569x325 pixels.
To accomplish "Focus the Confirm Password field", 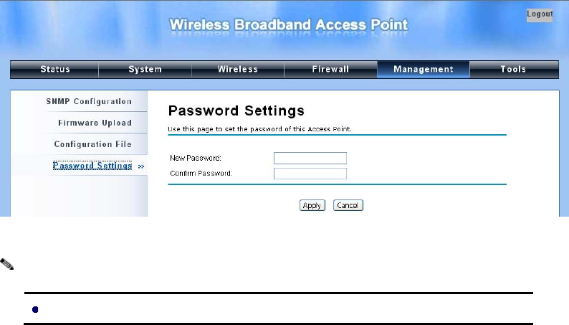I will (x=310, y=173).
